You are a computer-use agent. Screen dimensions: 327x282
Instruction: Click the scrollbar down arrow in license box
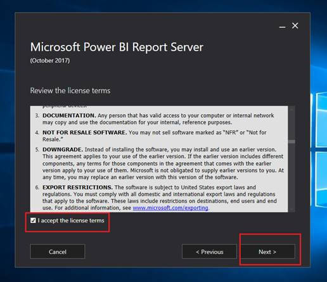click(292, 209)
